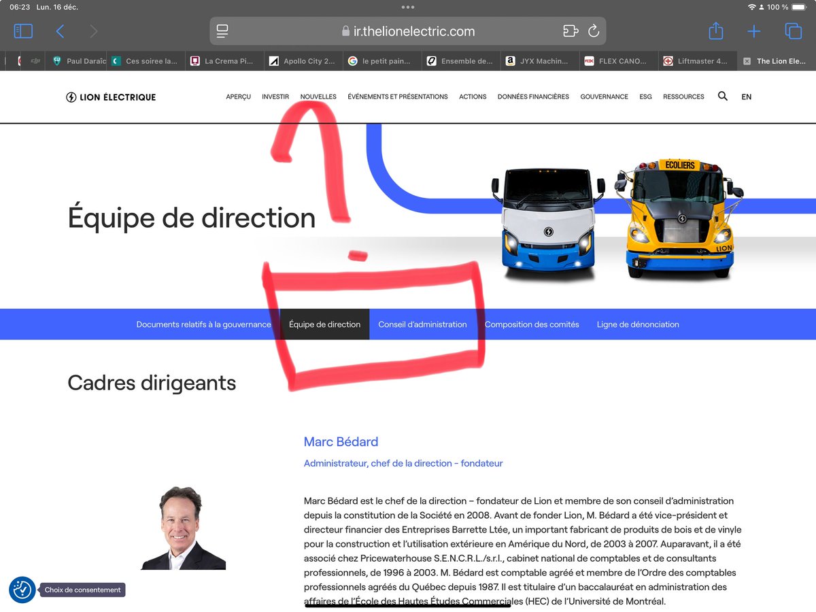Screen dimensions: 816x612
Task: Click the ir.thelionelectric.com address field
Action: tap(408, 31)
